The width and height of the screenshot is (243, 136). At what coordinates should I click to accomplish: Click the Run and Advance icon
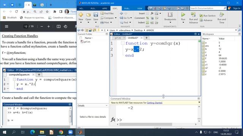coord(193,15)
